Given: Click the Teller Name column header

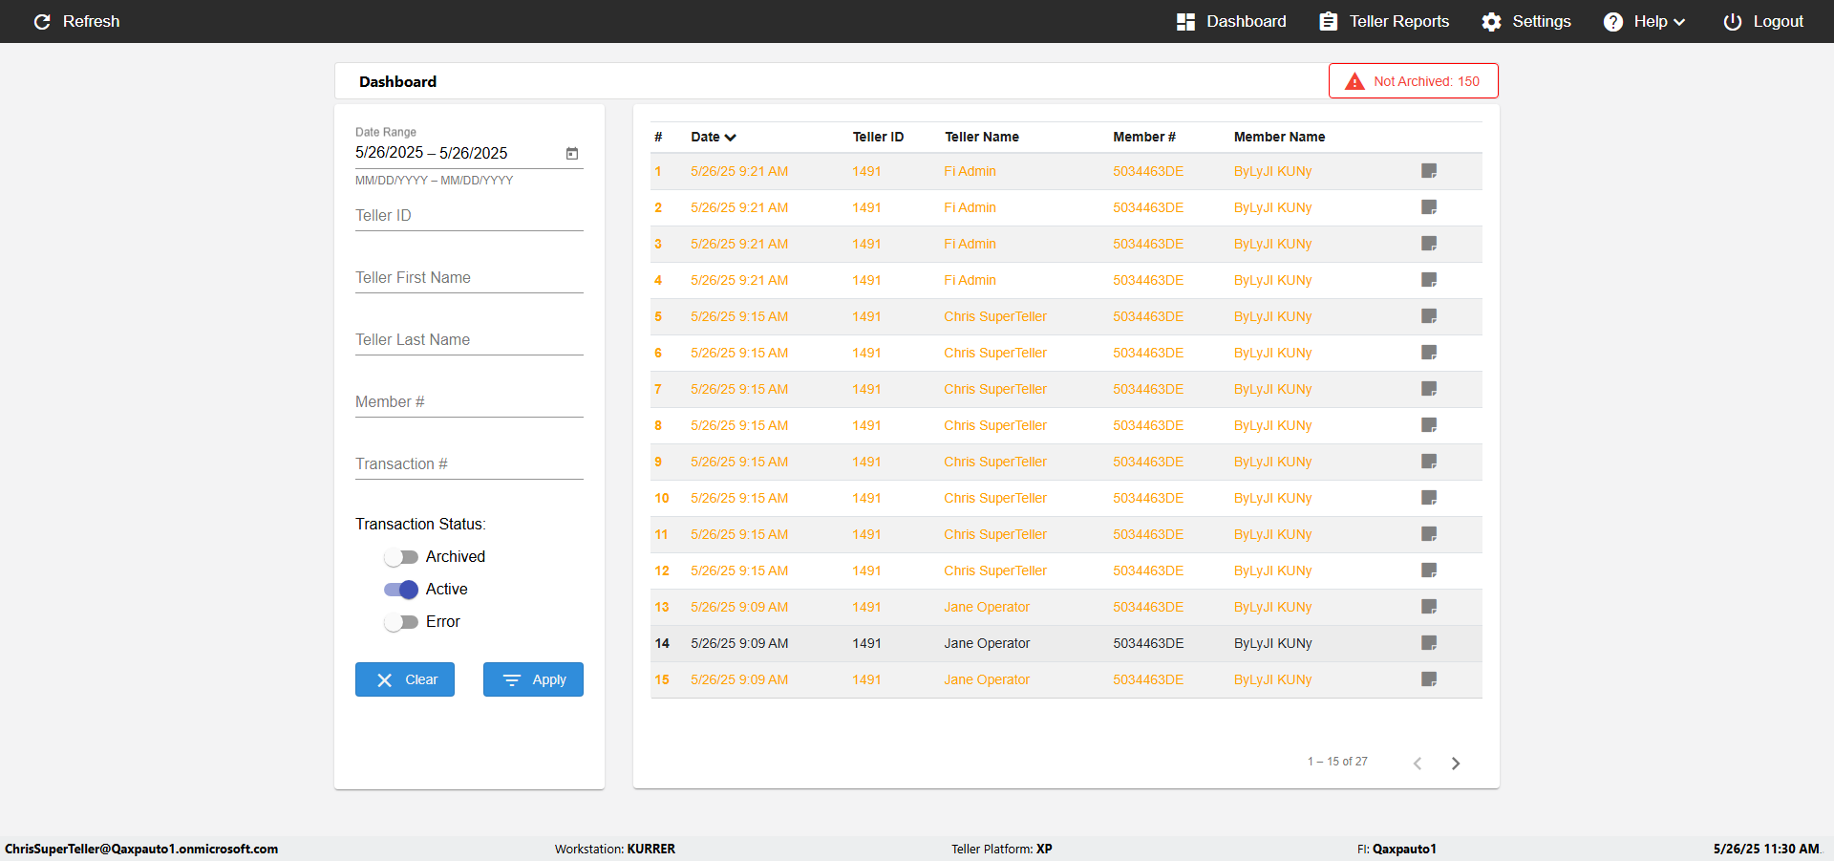Looking at the screenshot, I should point(982,137).
